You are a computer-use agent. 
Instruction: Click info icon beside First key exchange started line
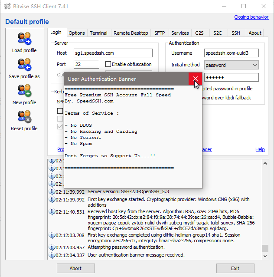click(52, 199)
